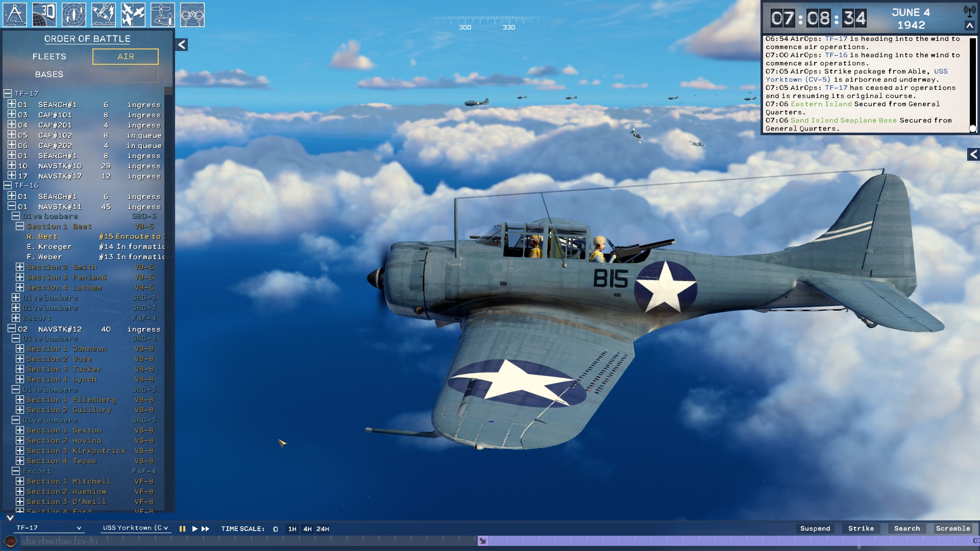This screenshot has height=551, width=980.
Task: Switch to the 3D globe view
Action: coord(44,14)
